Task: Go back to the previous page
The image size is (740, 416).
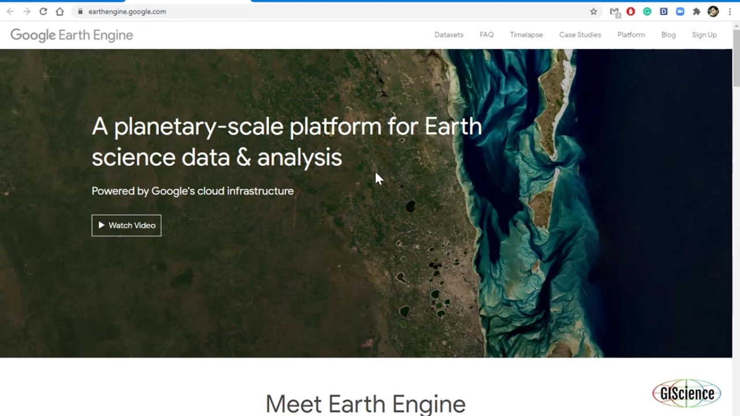Action: click(x=10, y=12)
